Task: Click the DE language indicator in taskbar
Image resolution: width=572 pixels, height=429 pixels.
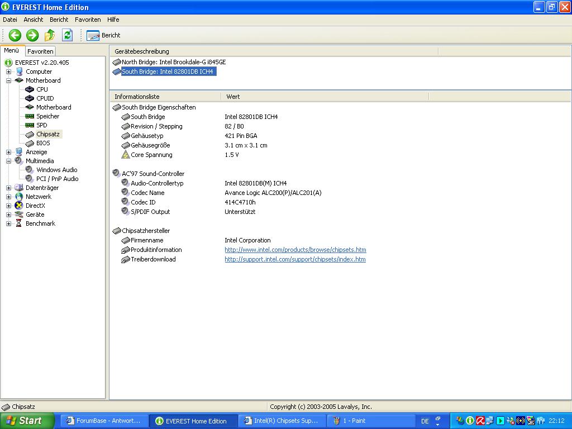Action: 425,421
